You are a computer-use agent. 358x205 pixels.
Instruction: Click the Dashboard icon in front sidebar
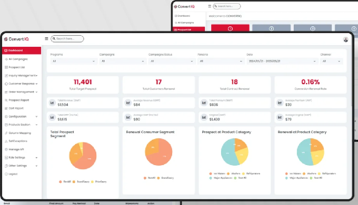pyautogui.click(x=6, y=50)
